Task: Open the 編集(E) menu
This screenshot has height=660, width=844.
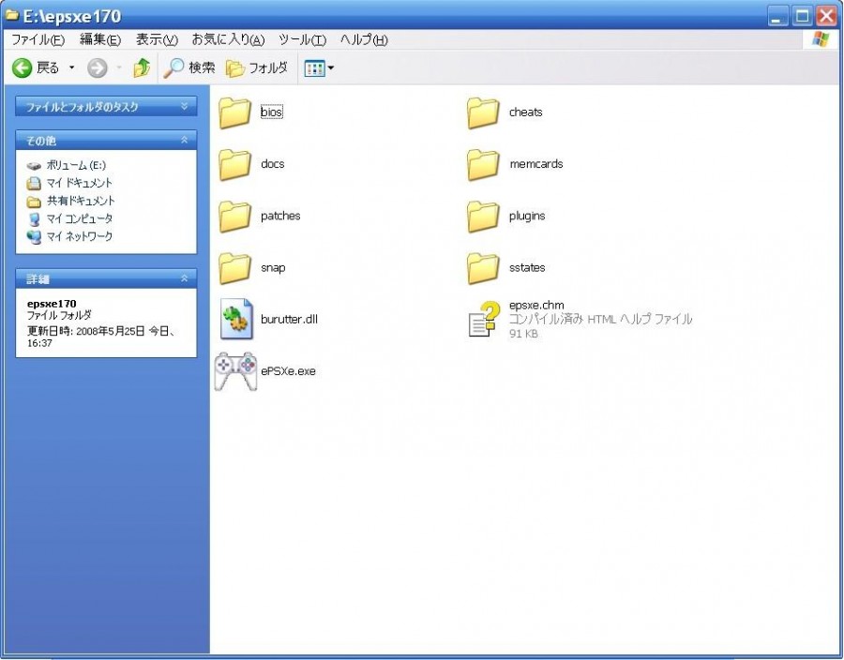Action: 100,39
